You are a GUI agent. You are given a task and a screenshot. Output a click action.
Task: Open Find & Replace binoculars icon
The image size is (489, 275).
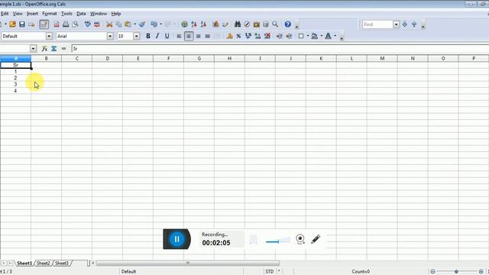238,24
